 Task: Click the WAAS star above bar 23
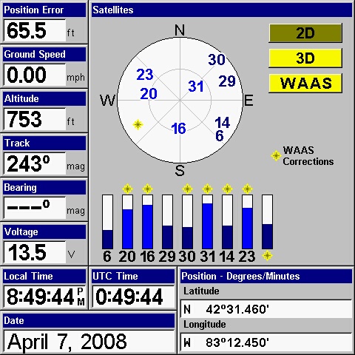pyautogui.click(x=247, y=189)
